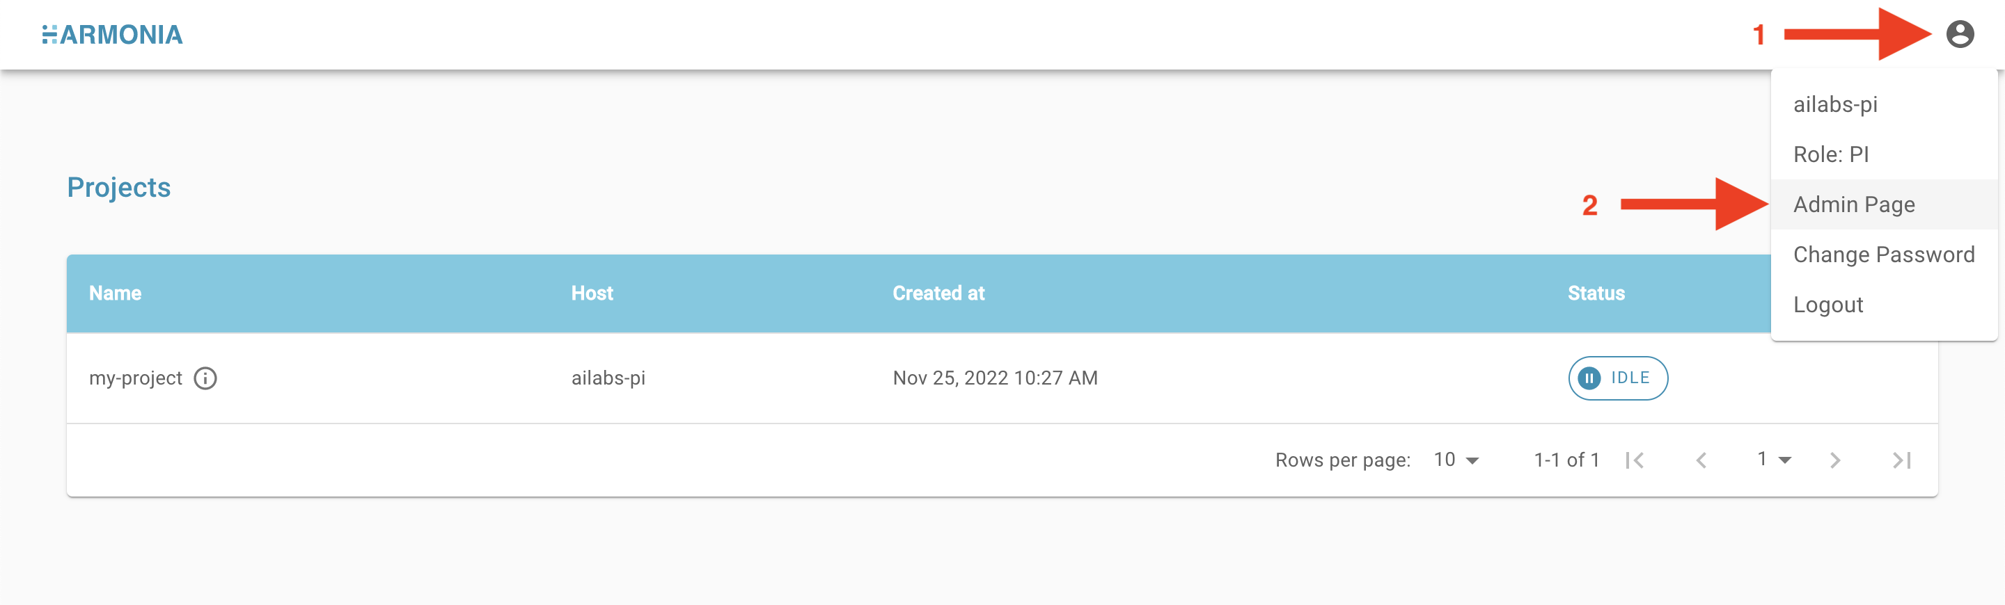Open the my-project row link
2005x605 pixels.
point(136,378)
